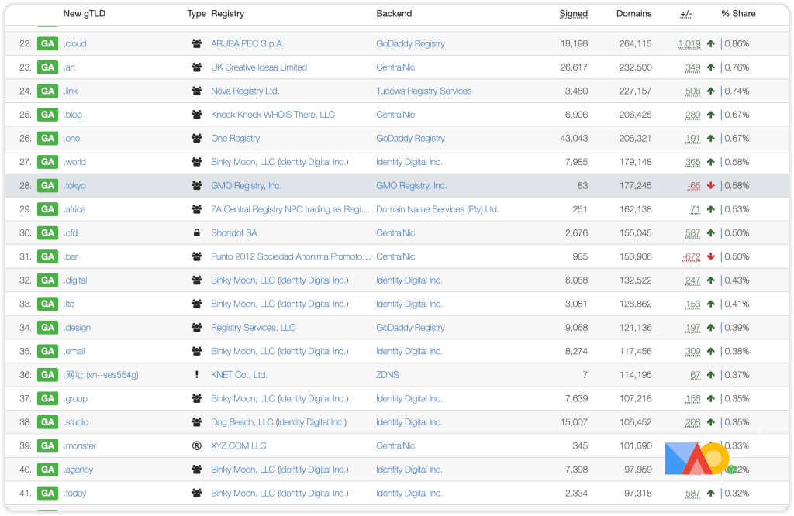Sort by the Signed column header
The width and height of the screenshot is (794, 516).
coord(574,14)
